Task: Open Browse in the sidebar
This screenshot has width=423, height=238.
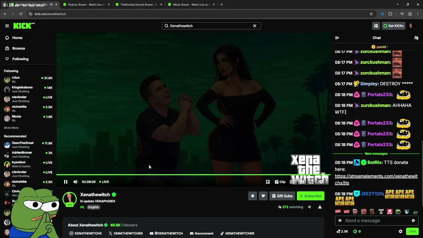Action: point(19,48)
